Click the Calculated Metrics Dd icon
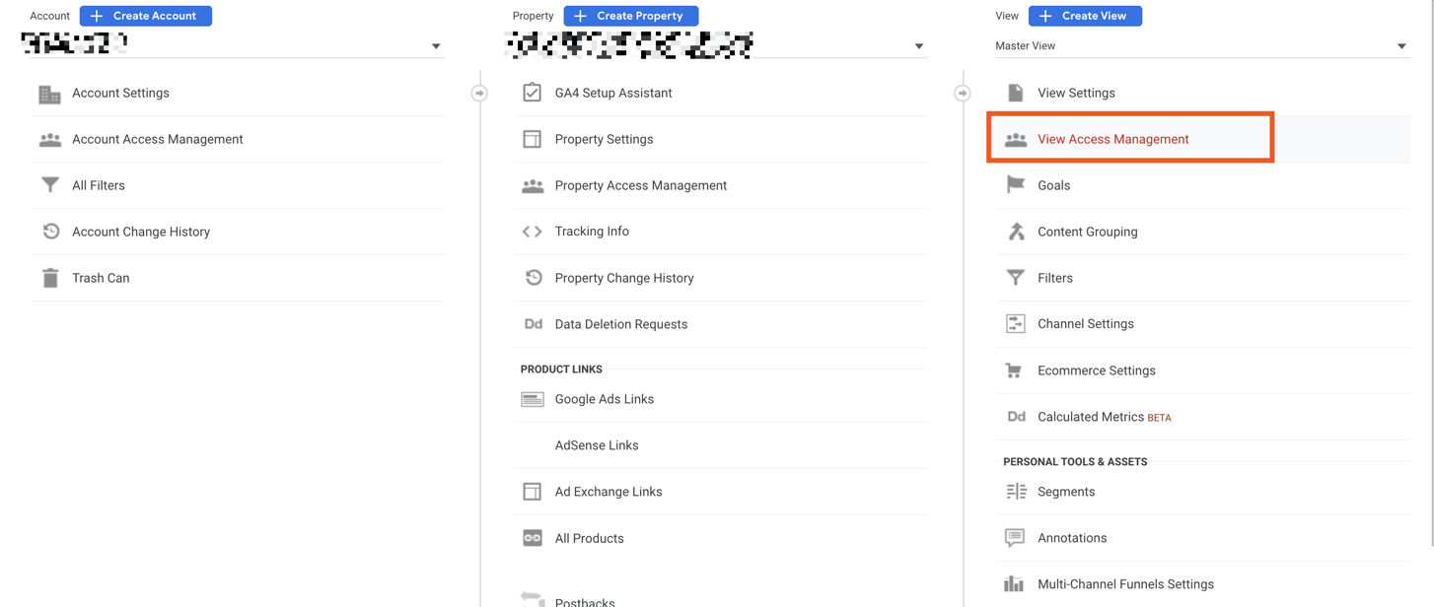The height and width of the screenshot is (607, 1434). click(1016, 417)
